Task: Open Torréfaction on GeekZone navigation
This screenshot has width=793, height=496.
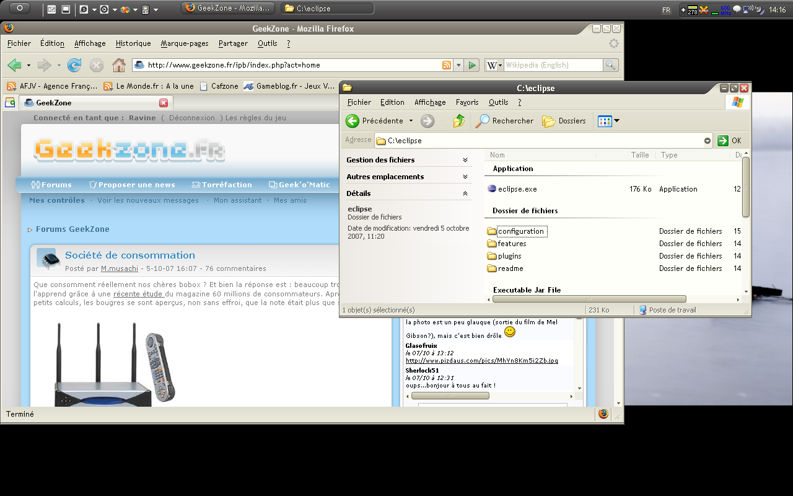Action: pos(222,185)
